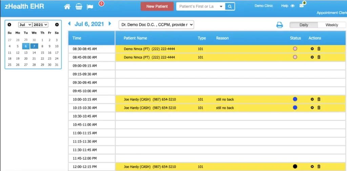Select July 6 in the mini calendar
Viewport: 347px width, 171px height.
tap(26, 46)
